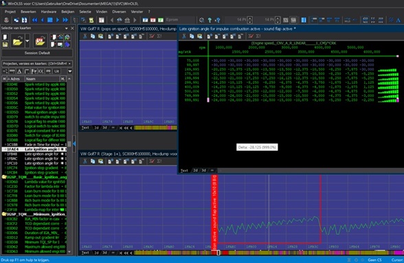
Task: Open the Project menu
Action: pyautogui.click(x=10, y=12)
